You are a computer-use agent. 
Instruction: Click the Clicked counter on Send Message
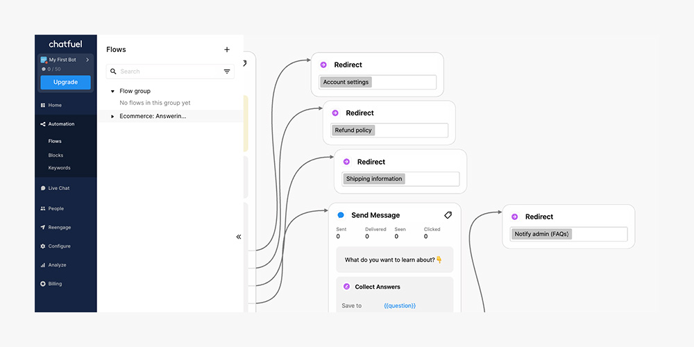tap(432, 232)
